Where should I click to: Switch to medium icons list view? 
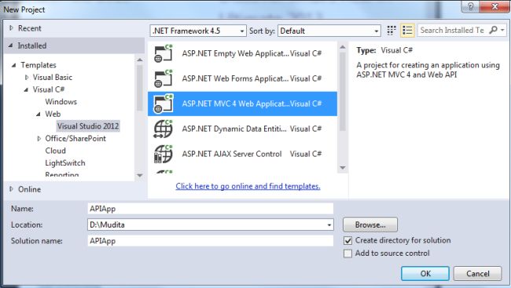(x=407, y=31)
